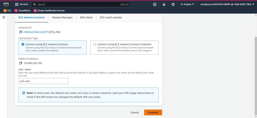This screenshot has width=257, height=118.
Task: Open the EC2 shortcut in favorites bar
Action: 7,11
